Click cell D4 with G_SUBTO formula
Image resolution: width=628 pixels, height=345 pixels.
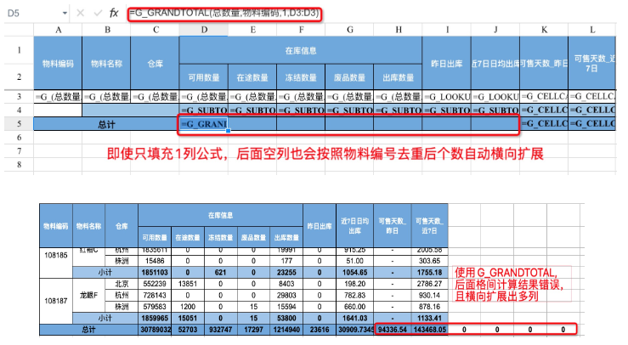tap(204, 110)
